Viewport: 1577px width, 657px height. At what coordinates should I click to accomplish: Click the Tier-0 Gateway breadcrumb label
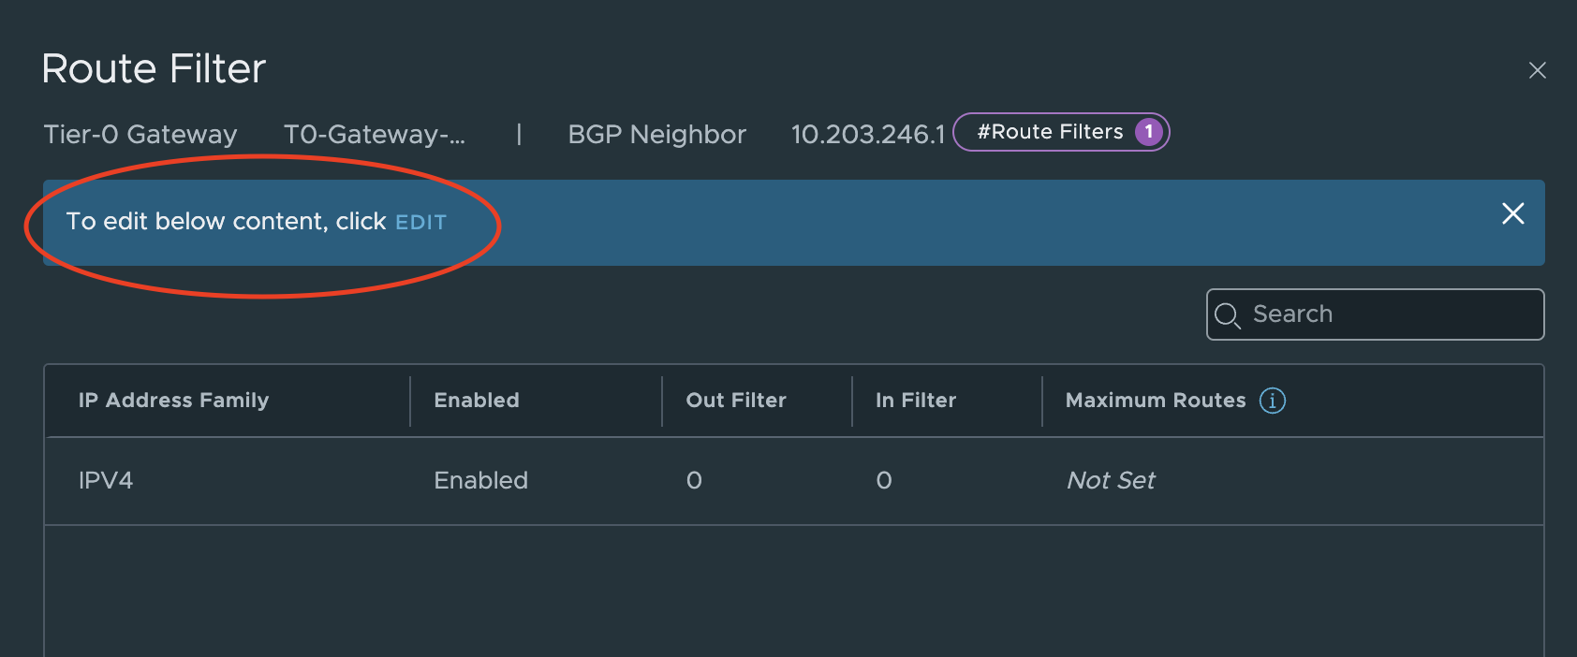[140, 134]
